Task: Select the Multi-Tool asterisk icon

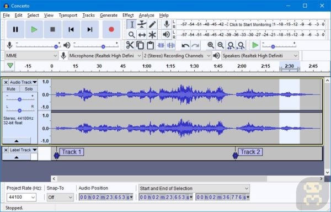Action: pos(152,35)
